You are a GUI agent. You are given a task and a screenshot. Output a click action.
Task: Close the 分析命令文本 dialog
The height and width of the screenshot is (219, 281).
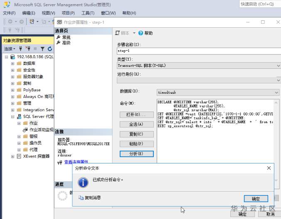click(269, 168)
